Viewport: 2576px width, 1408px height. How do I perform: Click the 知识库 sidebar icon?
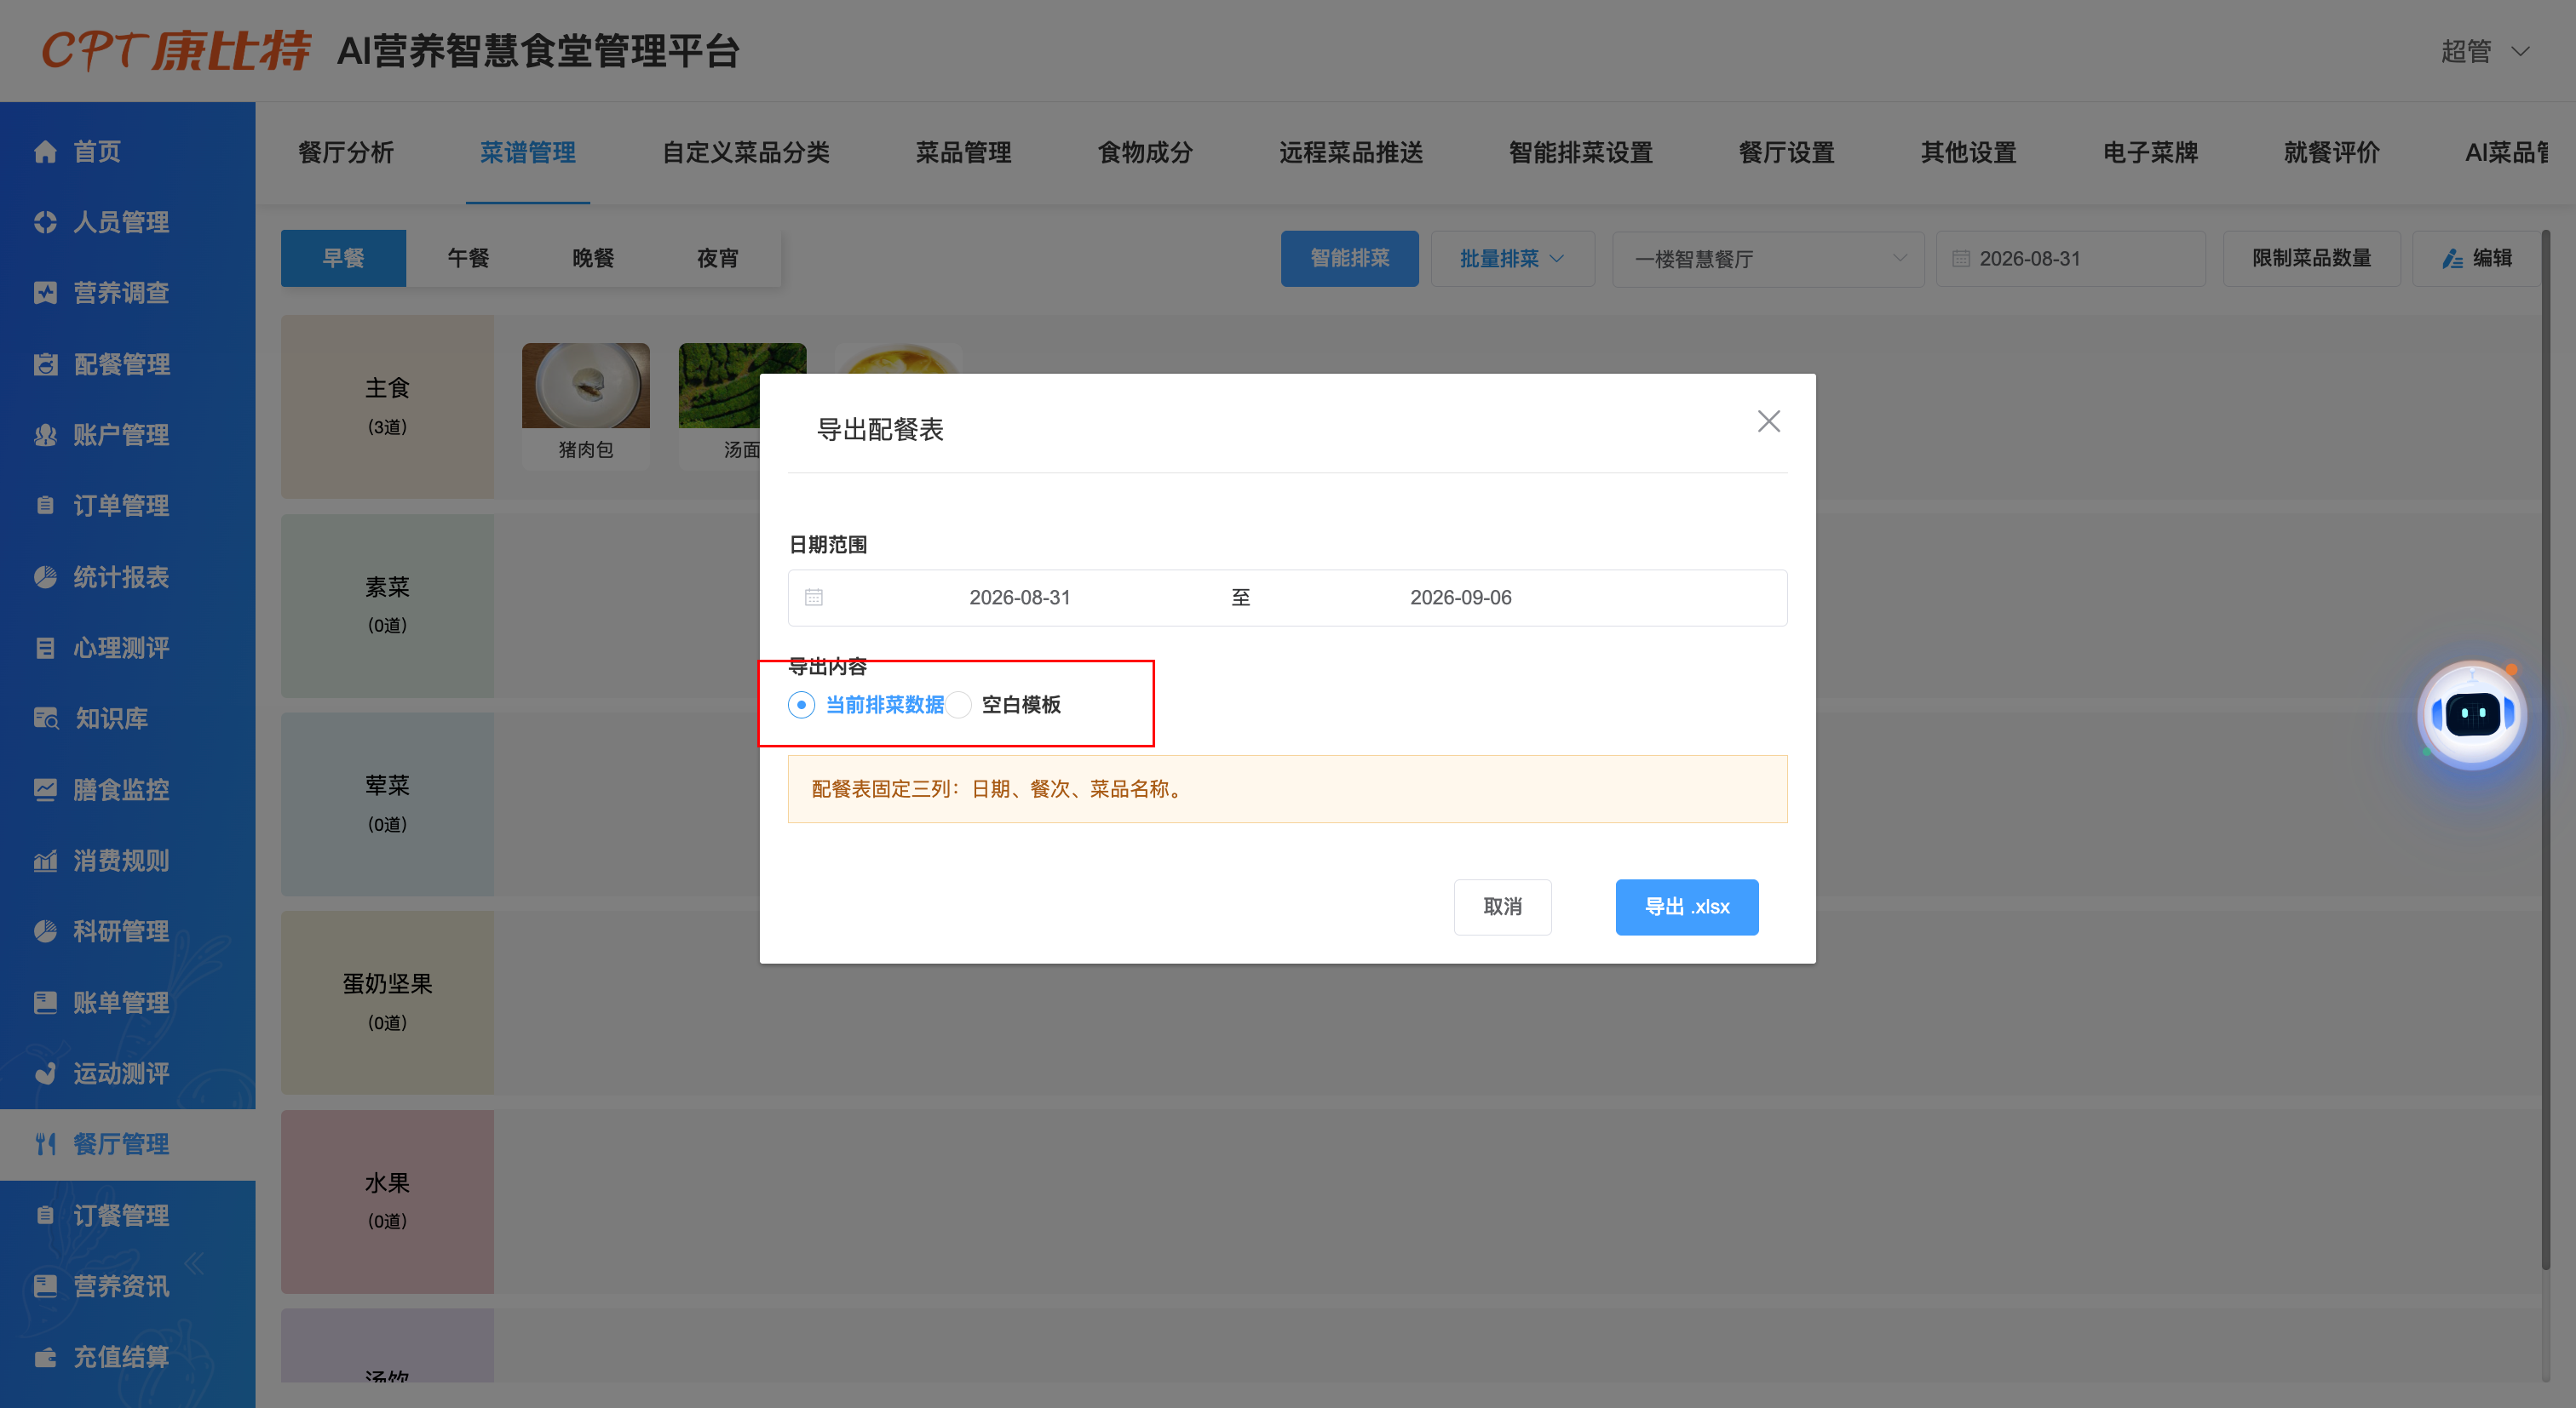46,718
